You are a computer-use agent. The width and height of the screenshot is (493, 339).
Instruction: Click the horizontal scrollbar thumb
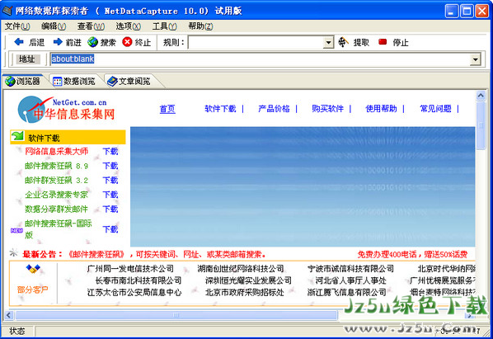point(176,315)
